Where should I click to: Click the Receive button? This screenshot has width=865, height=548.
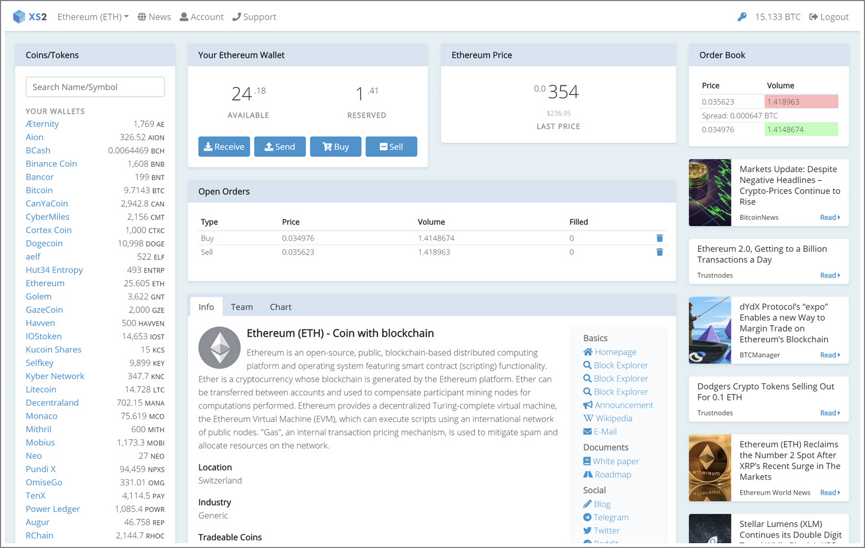point(224,146)
